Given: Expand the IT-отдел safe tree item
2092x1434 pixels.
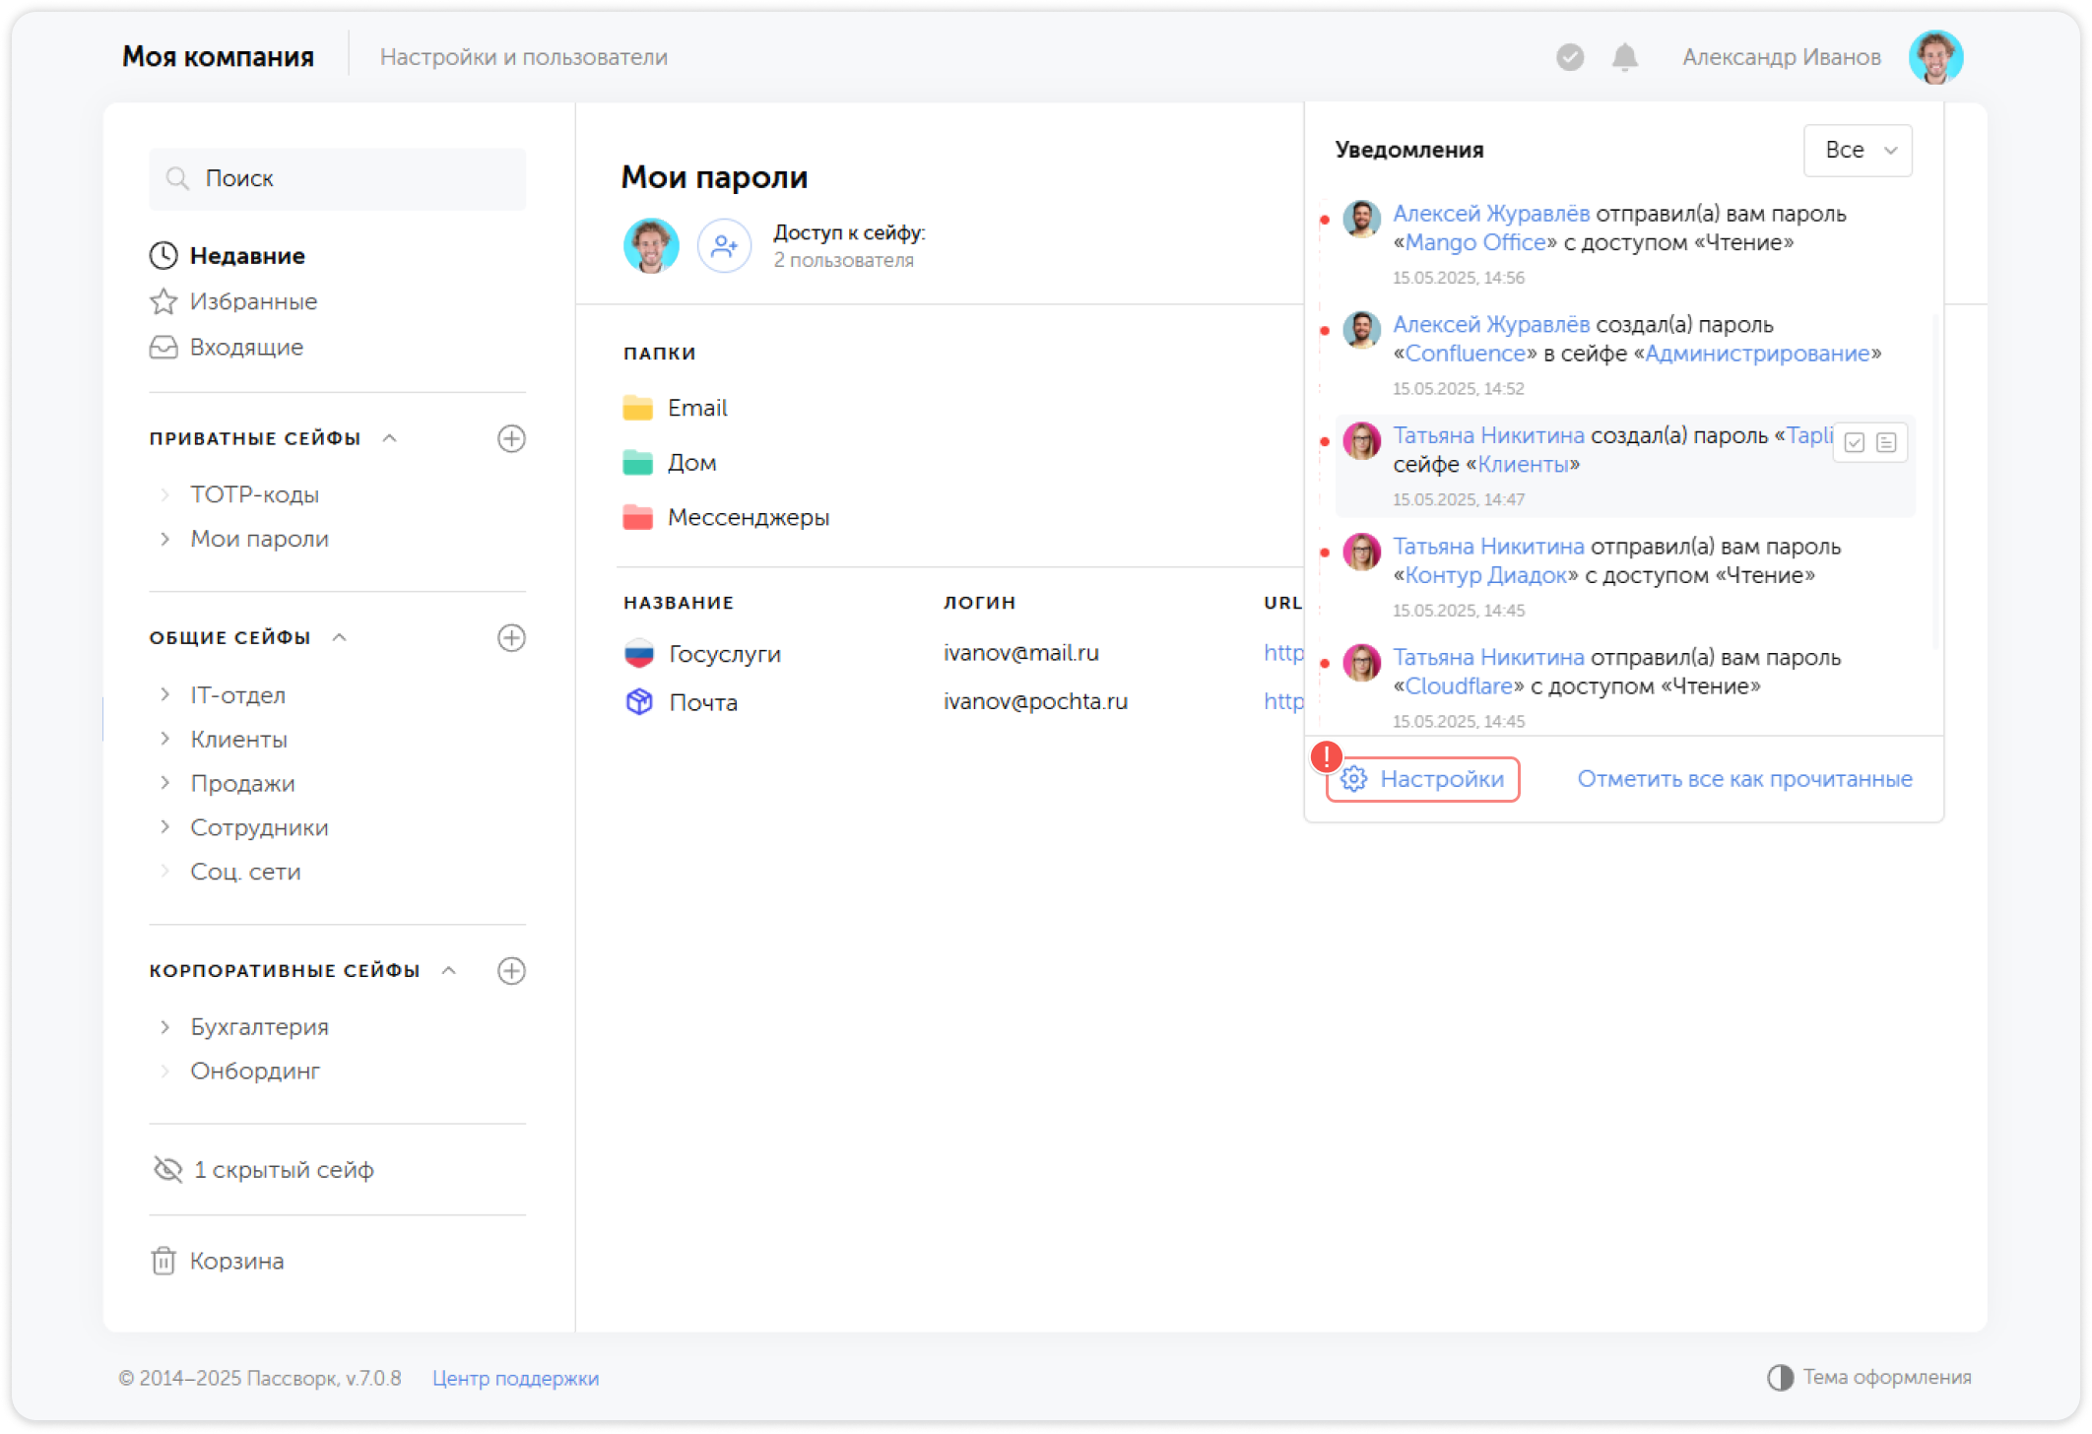Looking at the screenshot, I should pyautogui.click(x=165, y=695).
